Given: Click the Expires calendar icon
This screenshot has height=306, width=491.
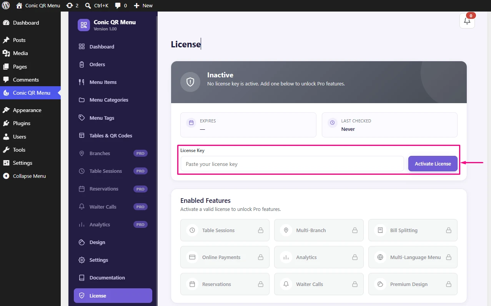Looking at the screenshot, I should (191, 123).
